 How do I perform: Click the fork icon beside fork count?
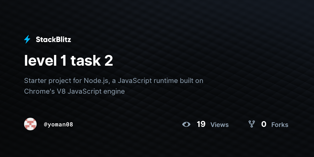point(251,124)
